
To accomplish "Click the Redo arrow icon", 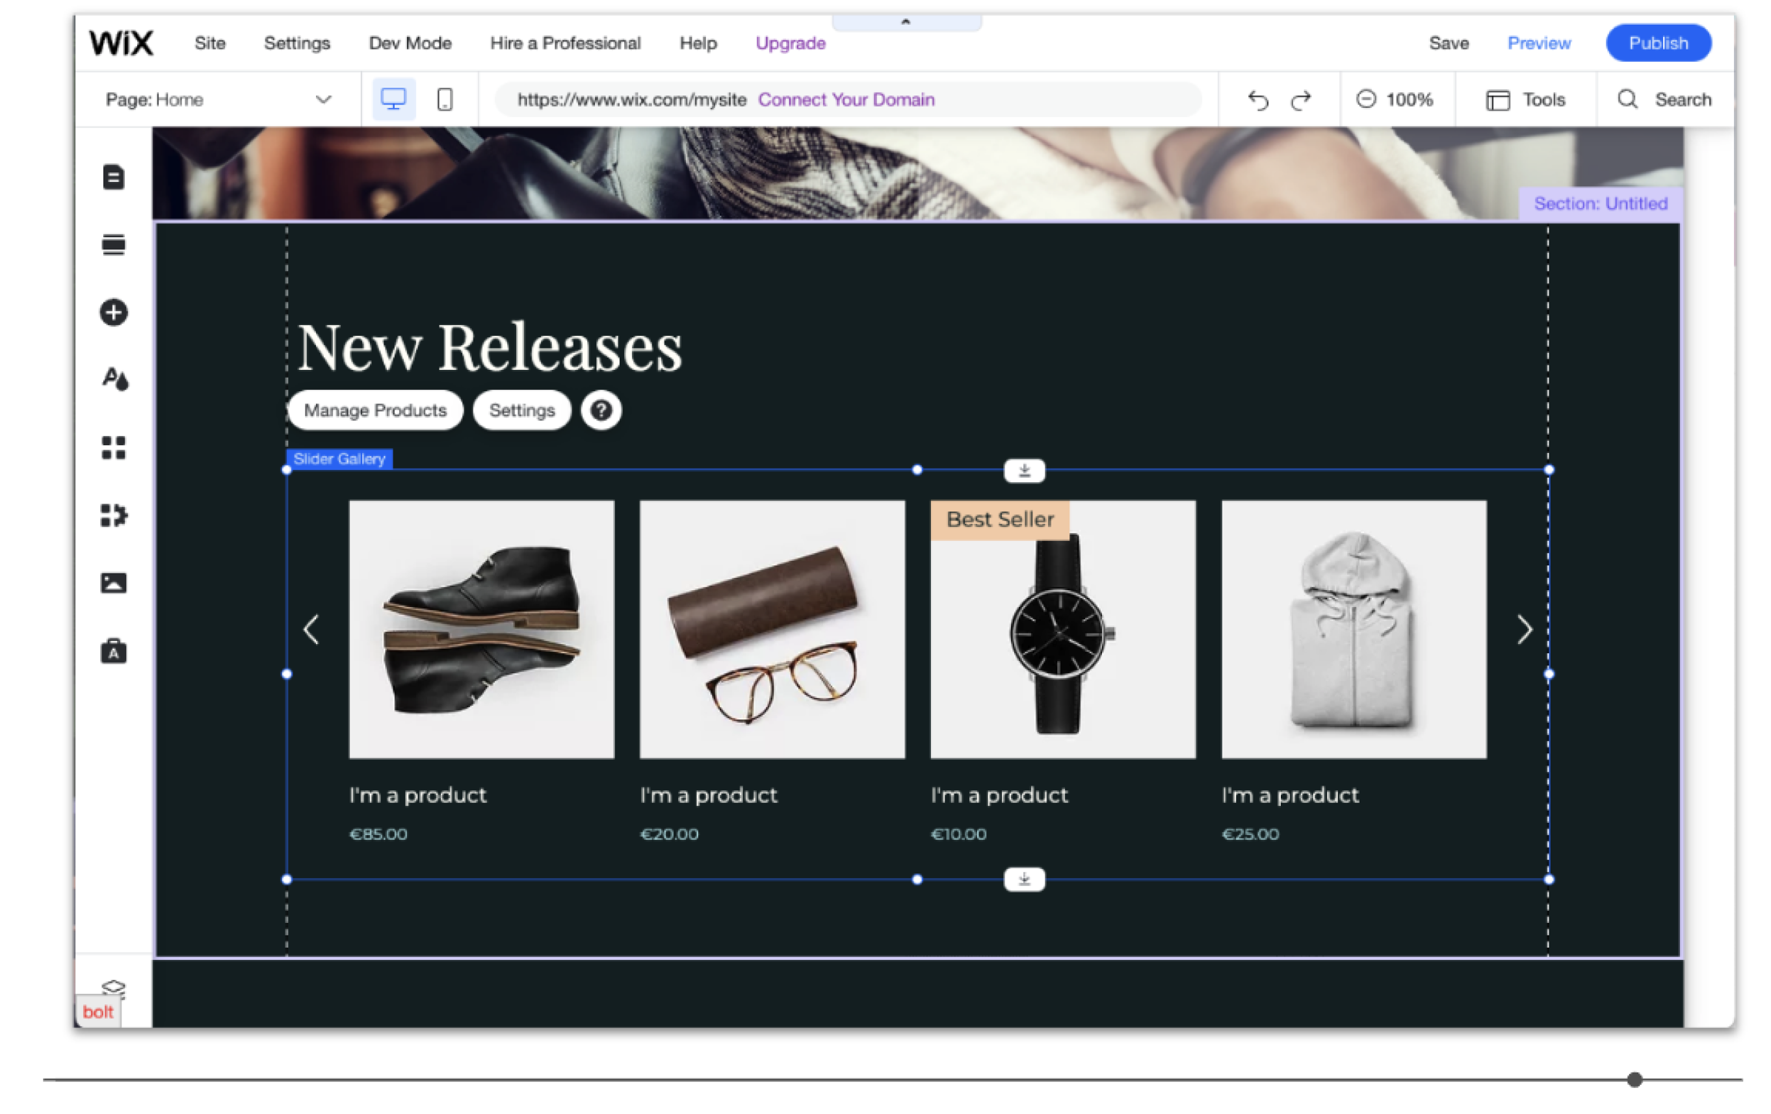I will point(1301,100).
